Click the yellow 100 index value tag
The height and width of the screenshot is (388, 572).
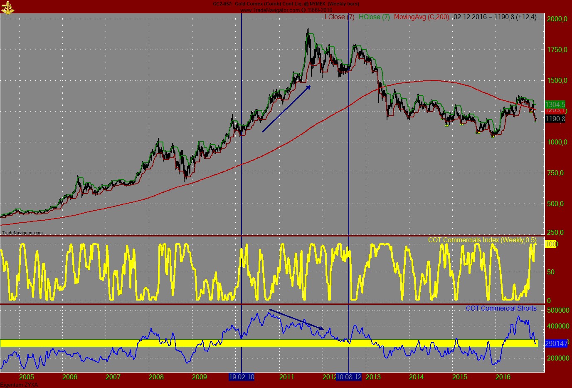[x=551, y=244]
